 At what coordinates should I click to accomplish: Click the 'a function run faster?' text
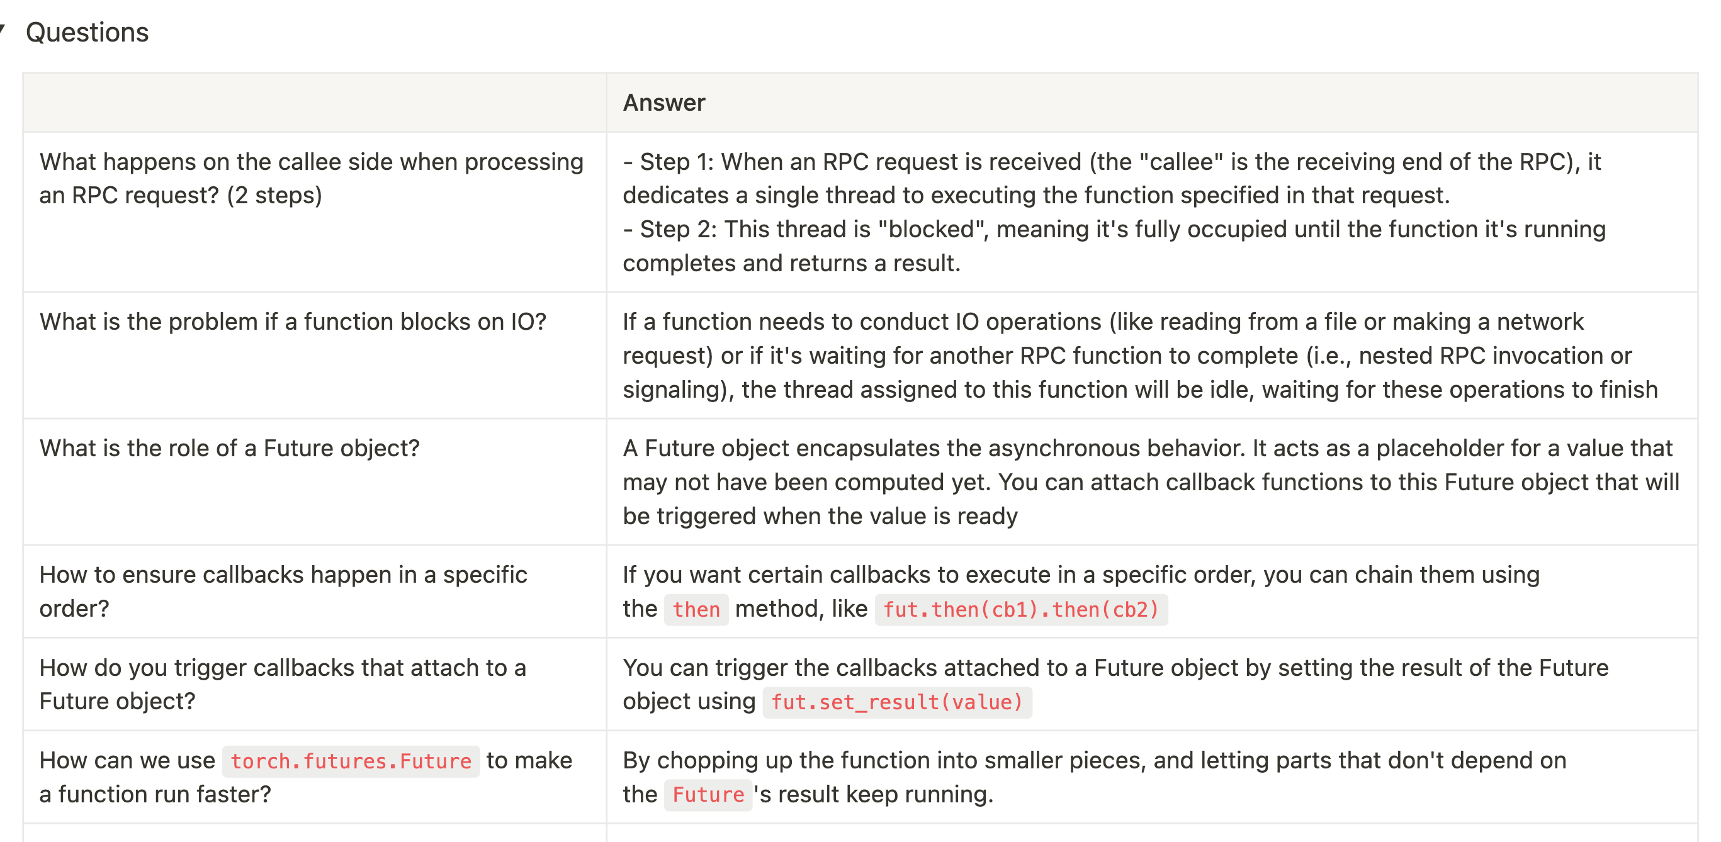(155, 795)
